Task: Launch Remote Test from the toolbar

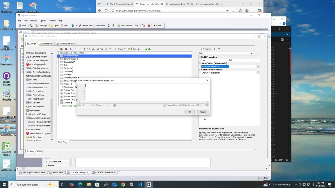Action: pos(86,26)
